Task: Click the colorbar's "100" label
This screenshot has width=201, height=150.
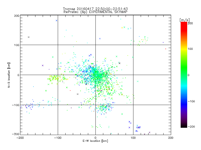Action: (x=190, y=49)
